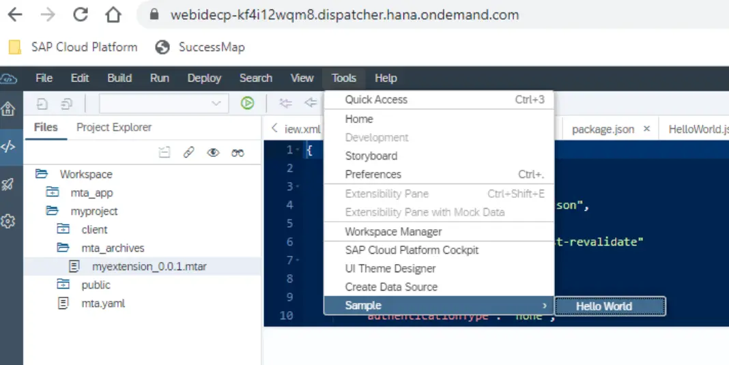
Task: Collapse the Workspace folder
Action: pyautogui.click(x=42, y=174)
